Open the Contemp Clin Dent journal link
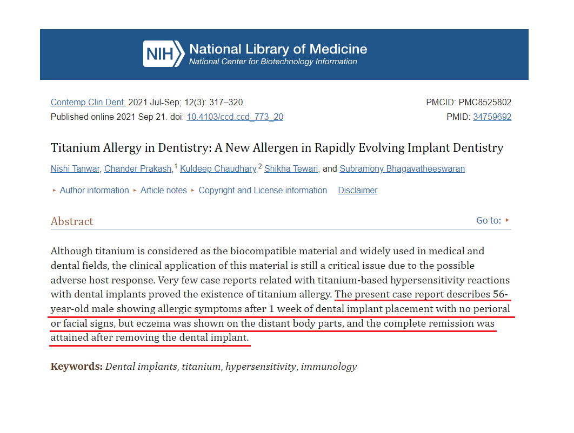574x433 pixels. click(x=88, y=102)
